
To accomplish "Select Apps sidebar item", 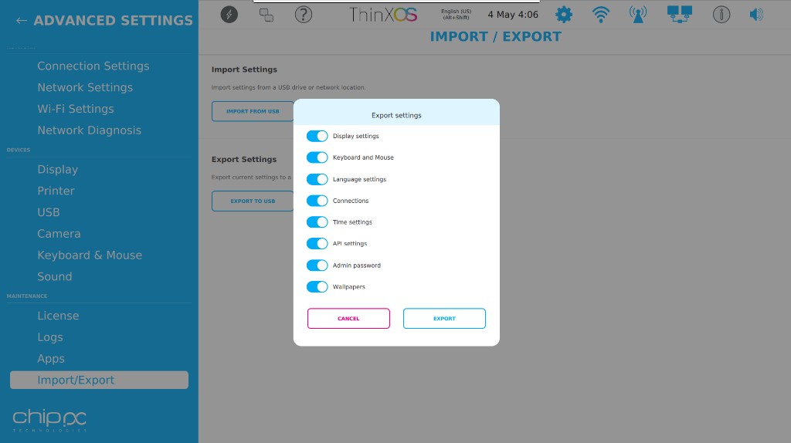I will pyautogui.click(x=51, y=359).
